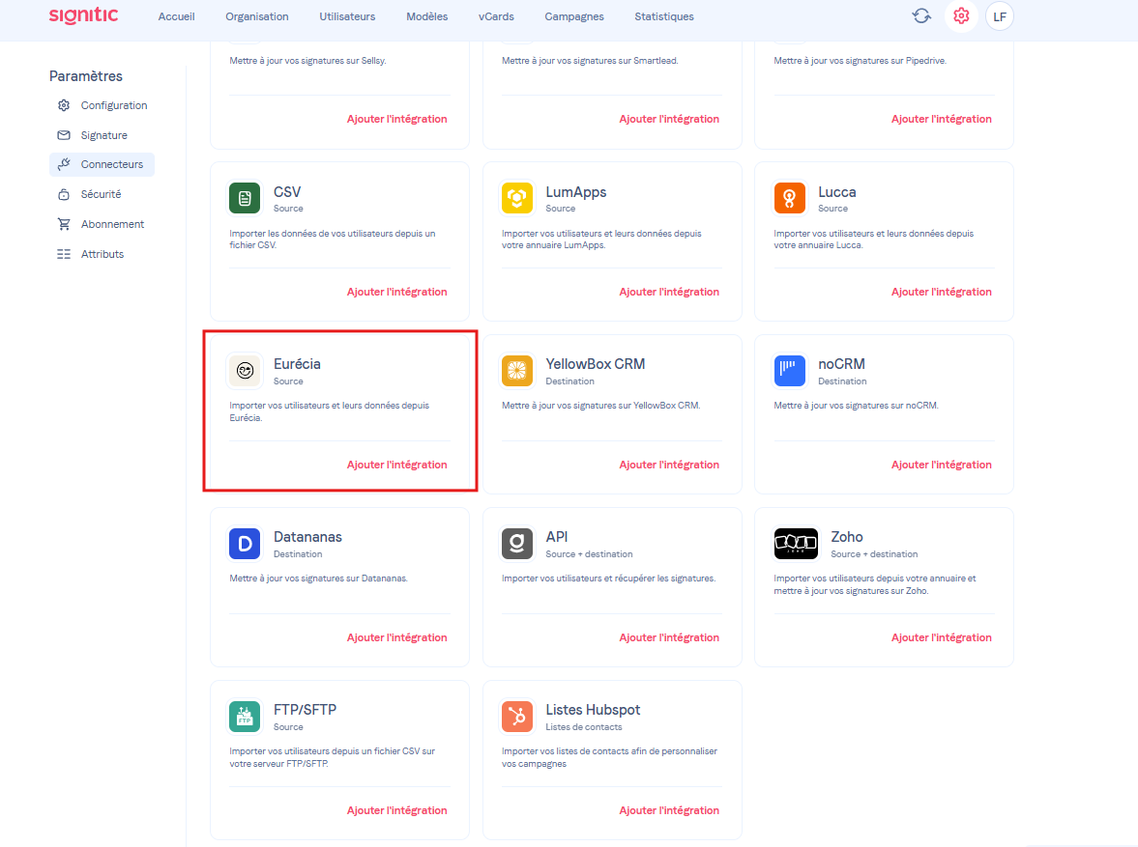Click the Eurécia smiley connector icon

pos(245,371)
